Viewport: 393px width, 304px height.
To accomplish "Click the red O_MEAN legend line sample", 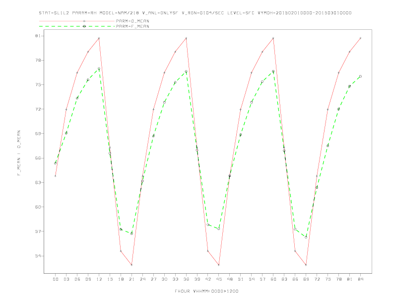I will click(x=77, y=21).
